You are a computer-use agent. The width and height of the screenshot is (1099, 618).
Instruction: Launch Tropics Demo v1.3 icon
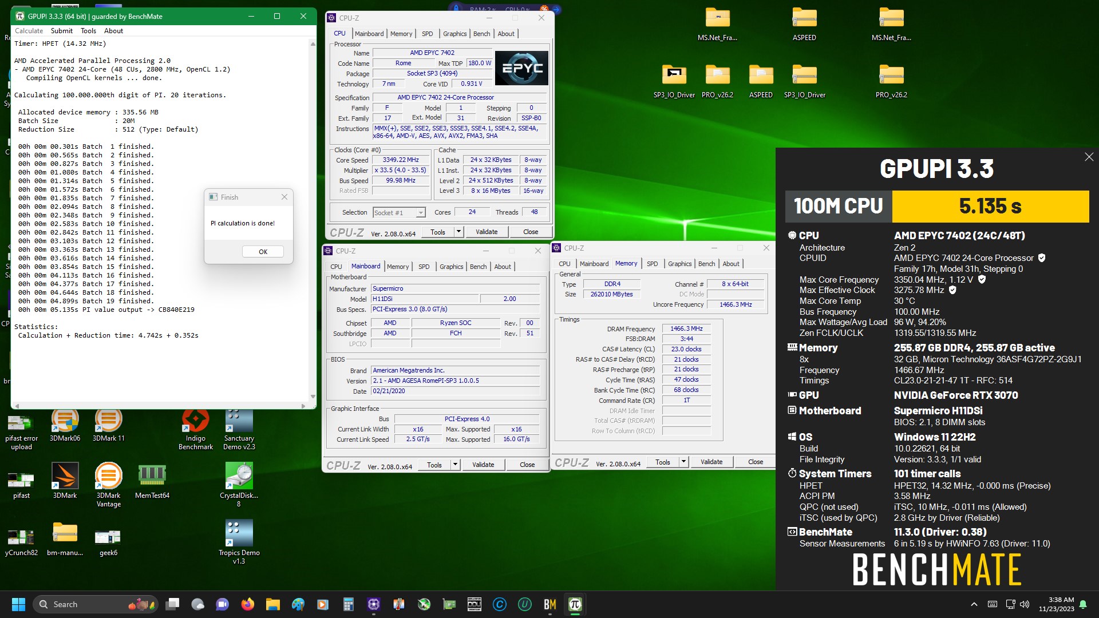pos(239,542)
